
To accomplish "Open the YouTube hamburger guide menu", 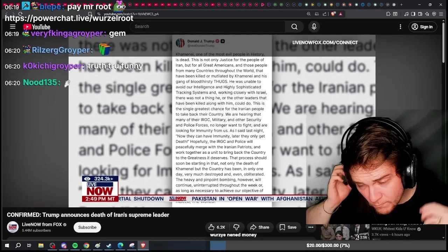I will point(13,27).
